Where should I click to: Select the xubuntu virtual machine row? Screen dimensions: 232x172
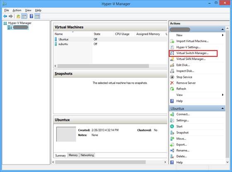[x=110, y=44]
